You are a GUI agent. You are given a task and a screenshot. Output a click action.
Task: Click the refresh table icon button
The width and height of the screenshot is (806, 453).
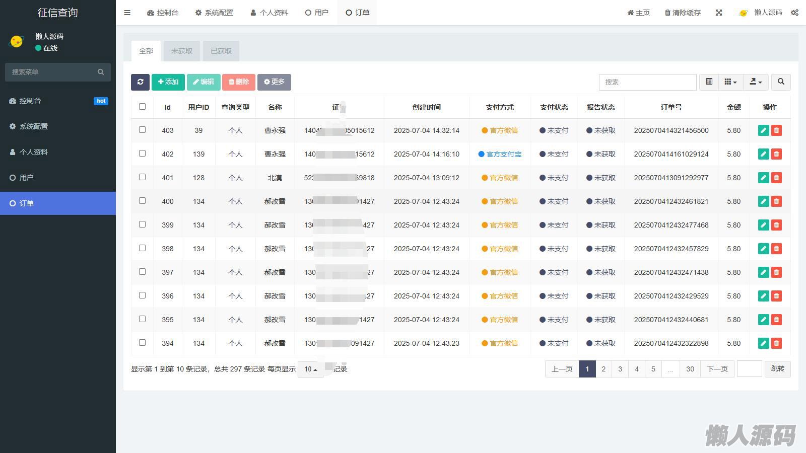[x=140, y=82]
